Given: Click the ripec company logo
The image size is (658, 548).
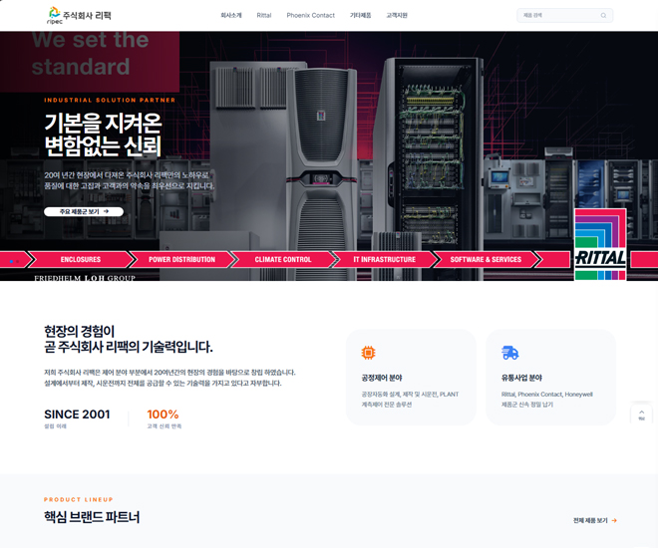Looking at the screenshot, I should 79,15.
